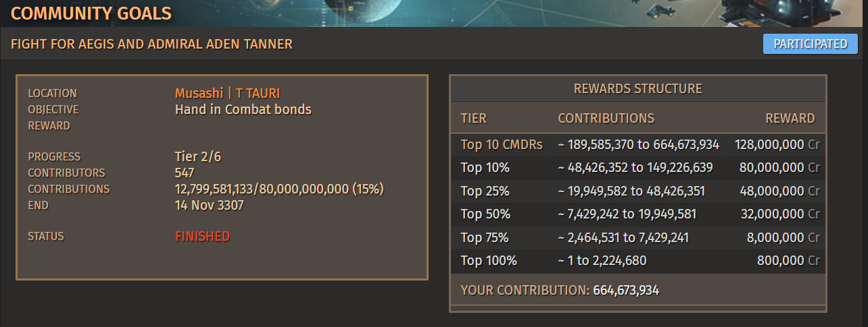Click the TIER column header

[473, 119]
